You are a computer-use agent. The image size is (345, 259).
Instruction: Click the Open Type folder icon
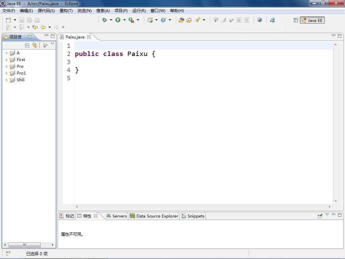tap(182, 20)
